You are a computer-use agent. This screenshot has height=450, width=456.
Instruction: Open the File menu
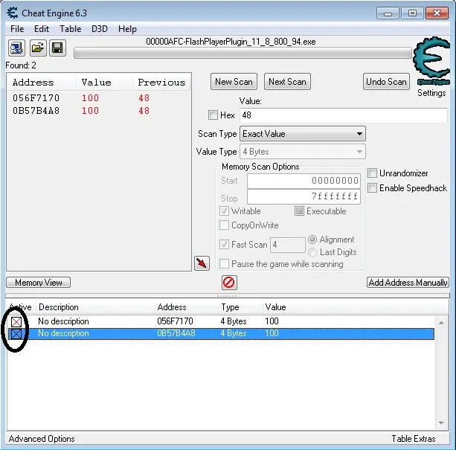pos(17,29)
